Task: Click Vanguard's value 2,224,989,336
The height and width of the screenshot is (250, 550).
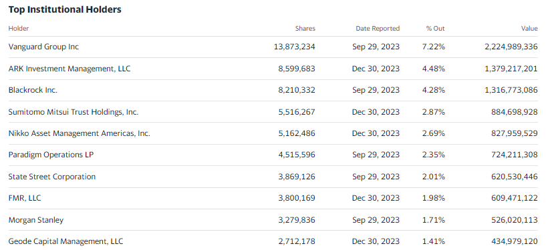Action: click(511, 47)
